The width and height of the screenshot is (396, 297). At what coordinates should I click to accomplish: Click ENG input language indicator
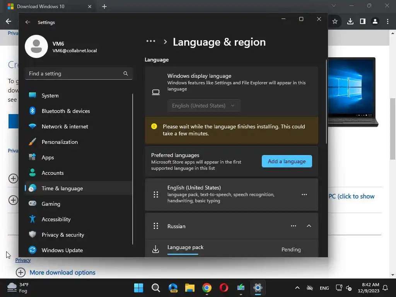pyautogui.click(x=324, y=288)
